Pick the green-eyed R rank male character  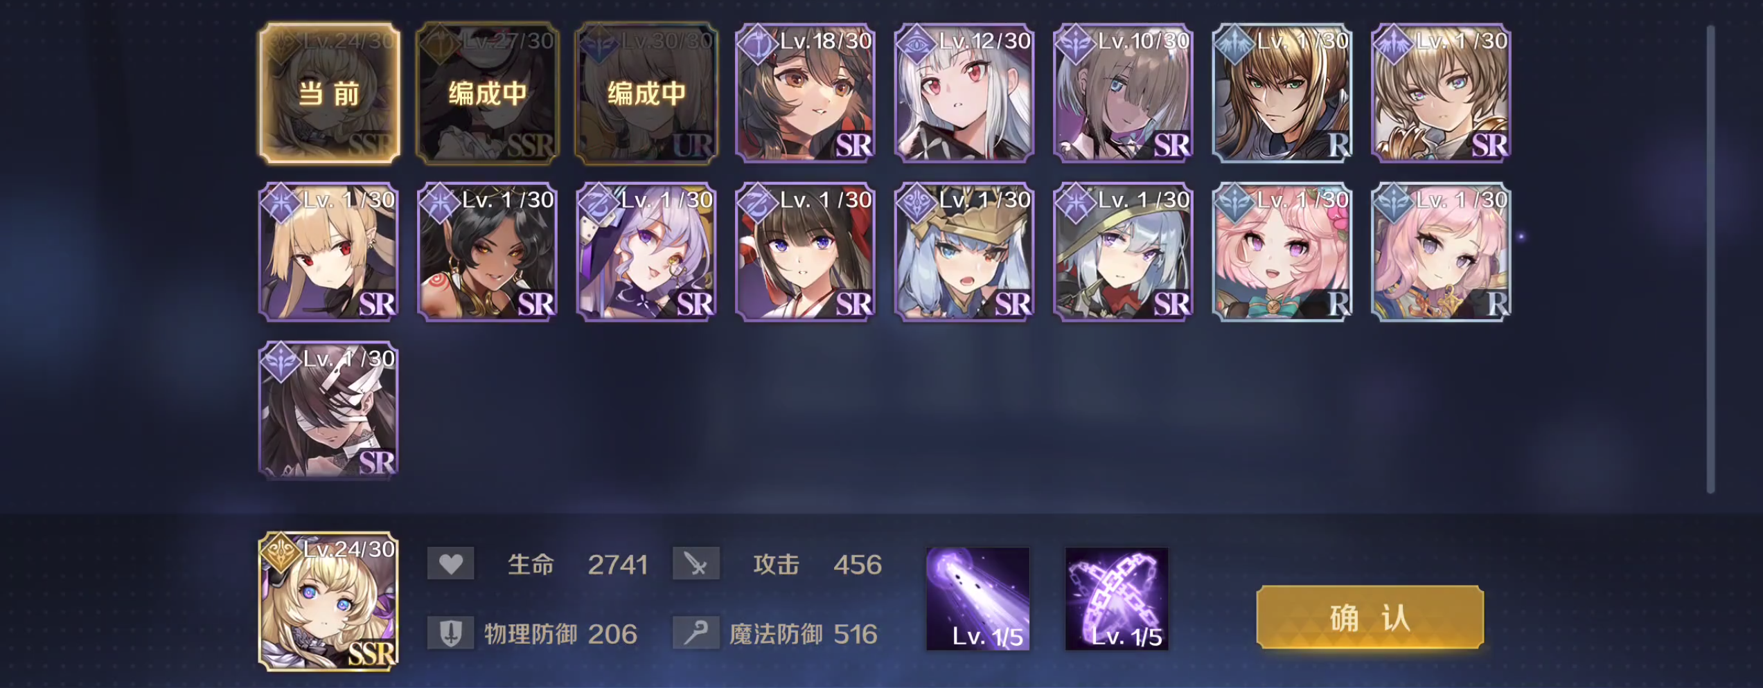[x=1282, y=93]
